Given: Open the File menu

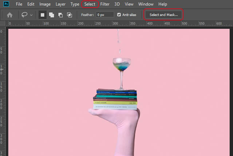Looking at the screenshot, I should point(19,4).
